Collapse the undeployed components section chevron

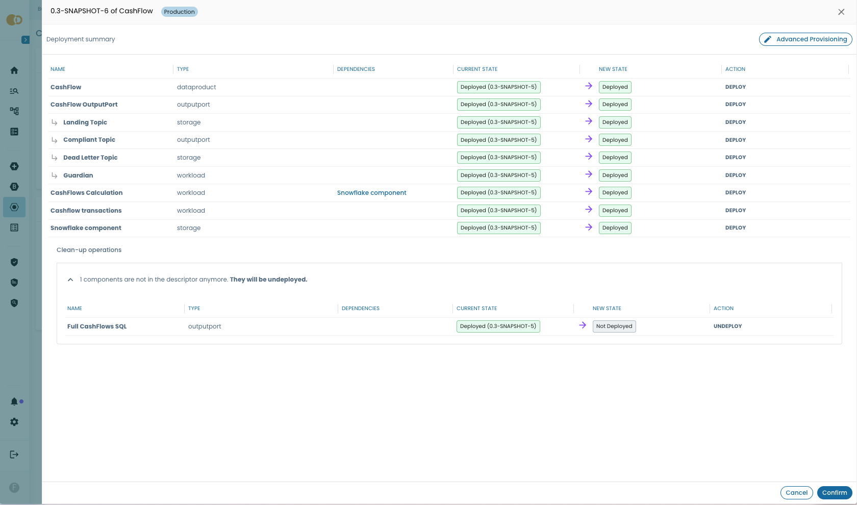pyautogui.click(x=70, y=280)
